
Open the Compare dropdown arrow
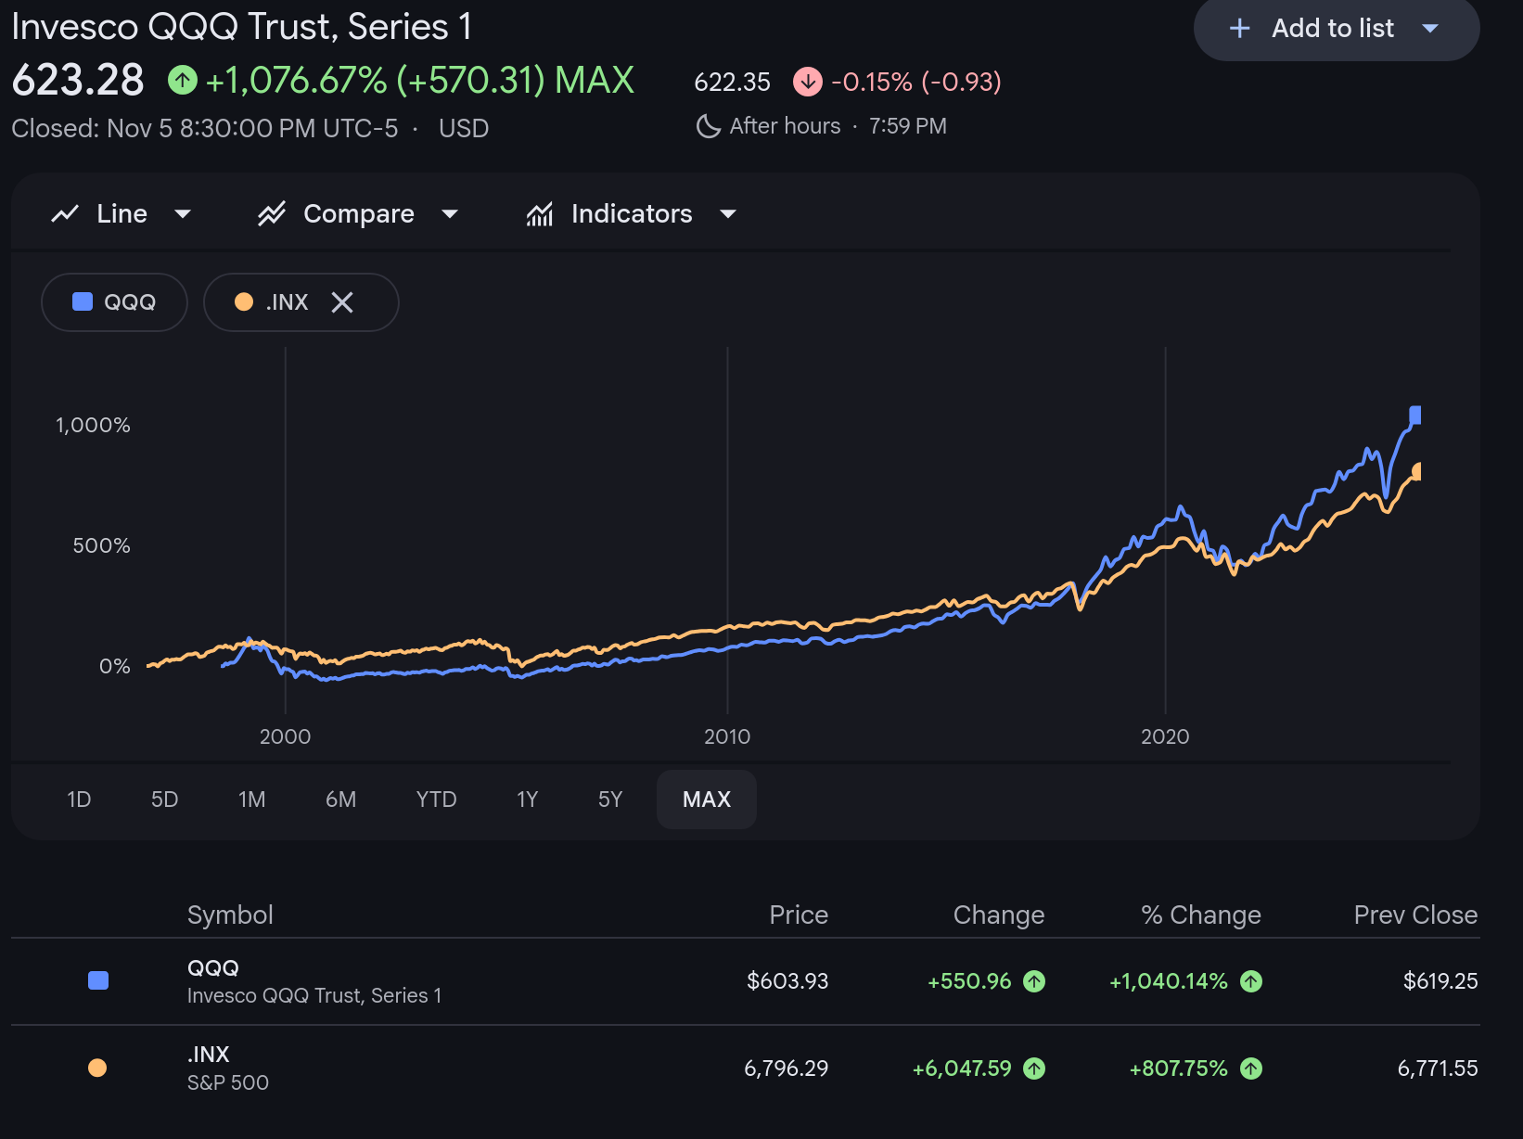(450, 214)
